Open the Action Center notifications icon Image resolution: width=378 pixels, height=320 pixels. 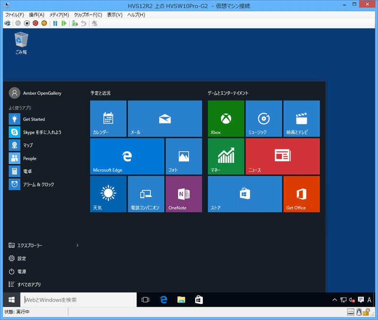361,300
